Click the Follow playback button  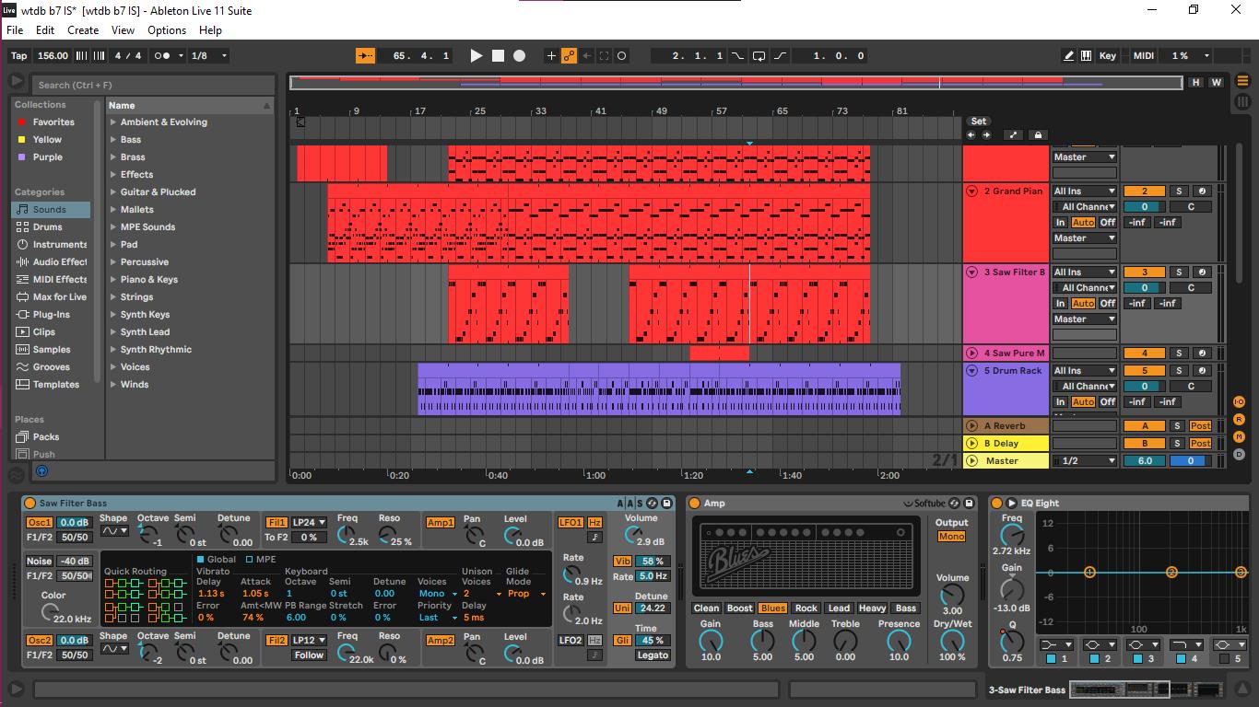point(365,56)
